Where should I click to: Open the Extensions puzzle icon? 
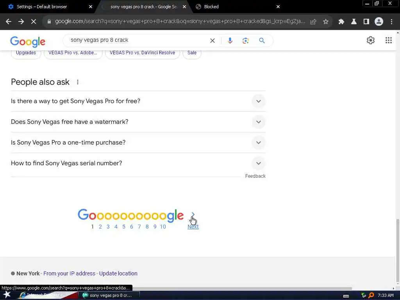point(341,22)
